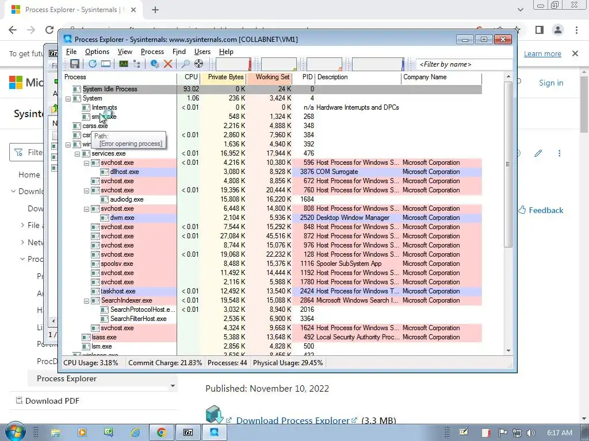Open Internet Explorer from the taskbar

click(x=135, y=432)
